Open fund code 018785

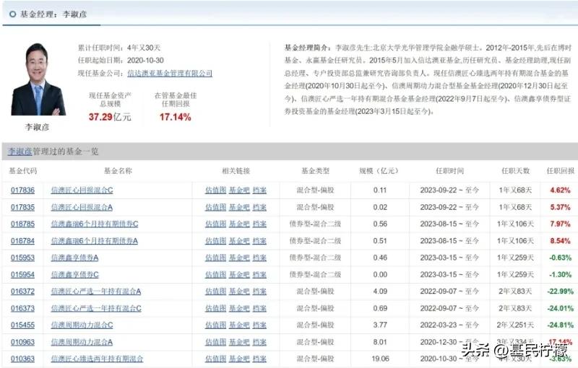coord(22,224)
